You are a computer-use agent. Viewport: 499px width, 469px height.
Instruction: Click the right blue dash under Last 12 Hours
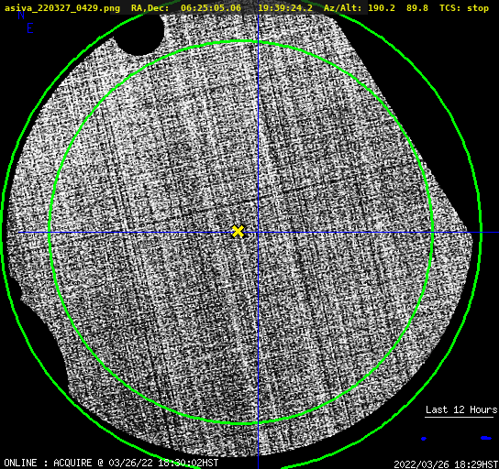(486, 438)
